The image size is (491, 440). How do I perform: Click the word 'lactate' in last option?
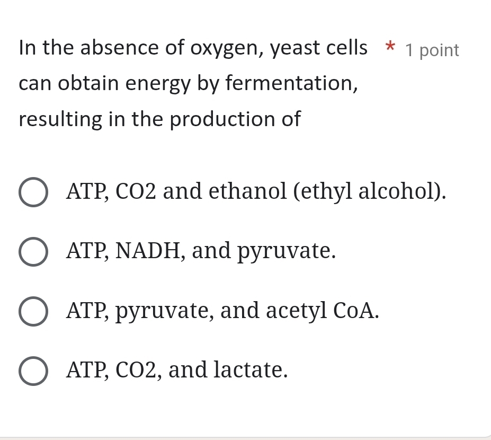click(251, 369)
